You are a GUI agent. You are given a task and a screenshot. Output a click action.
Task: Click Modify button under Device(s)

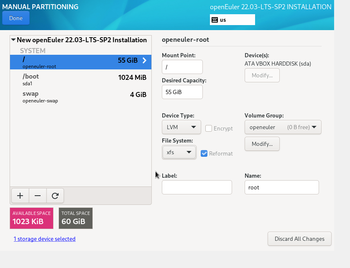(x=262, y=75)
